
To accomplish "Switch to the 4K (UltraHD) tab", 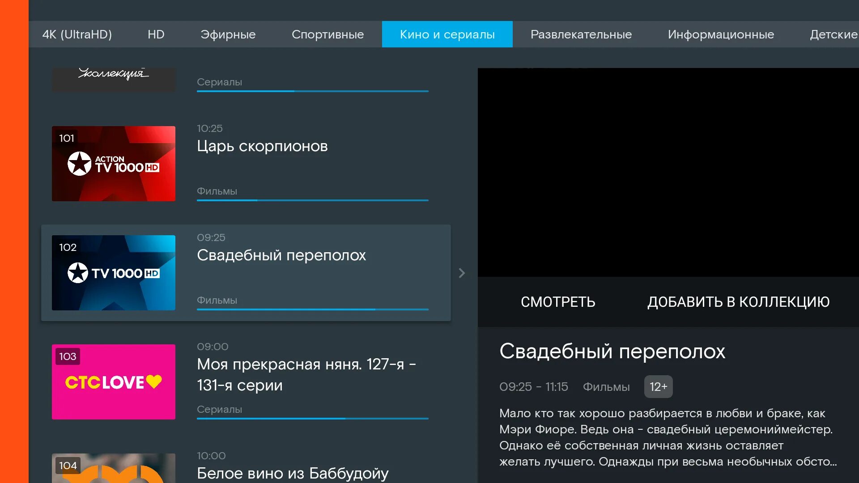I will click(77, 34).
